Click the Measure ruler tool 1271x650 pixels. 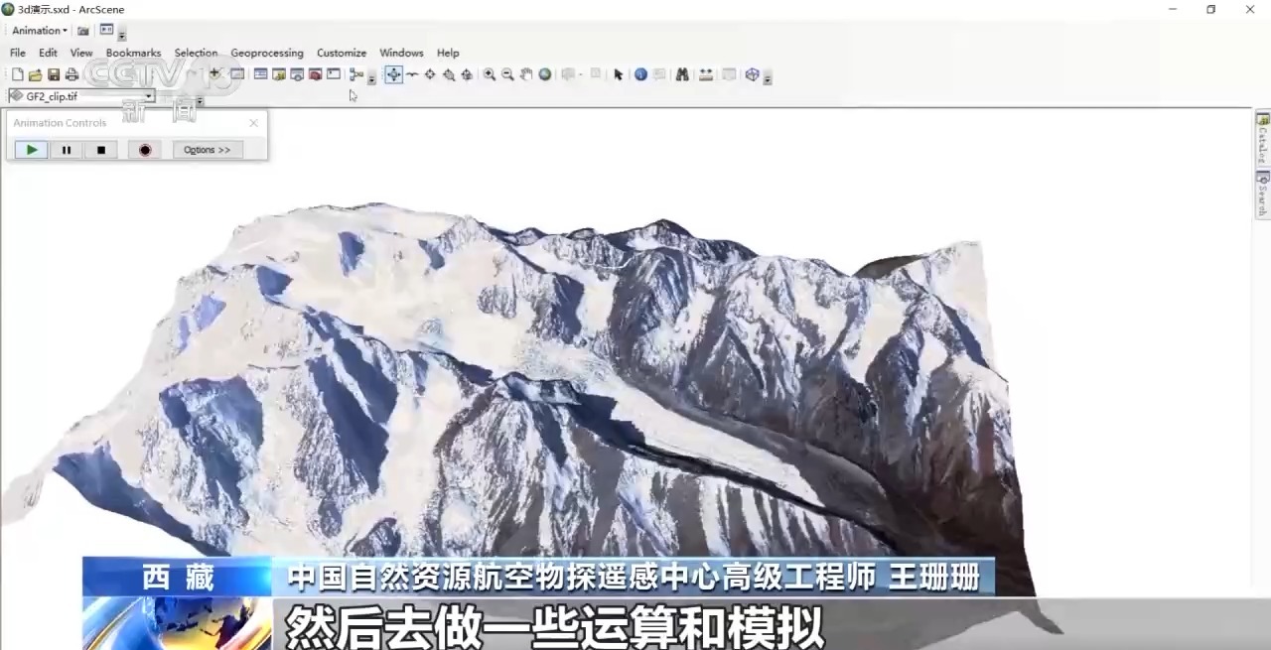point(706,74)
